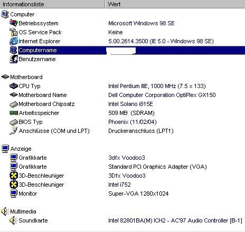Click the redacted Computername value field
This screenshot has height=232, width=245.
point(121,51)
